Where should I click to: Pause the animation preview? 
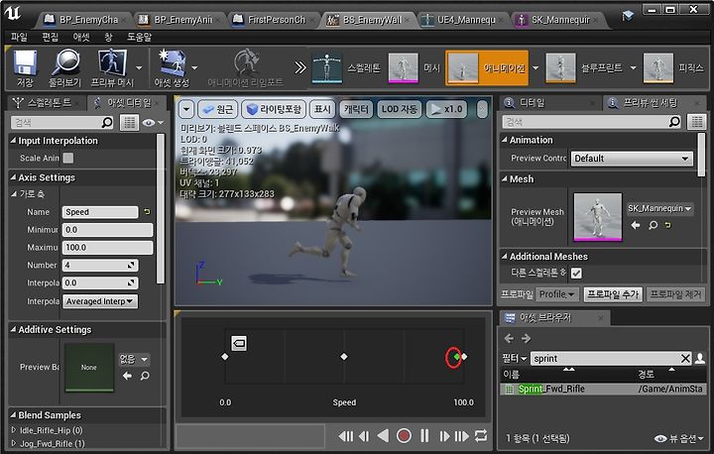tap(424, 436)
